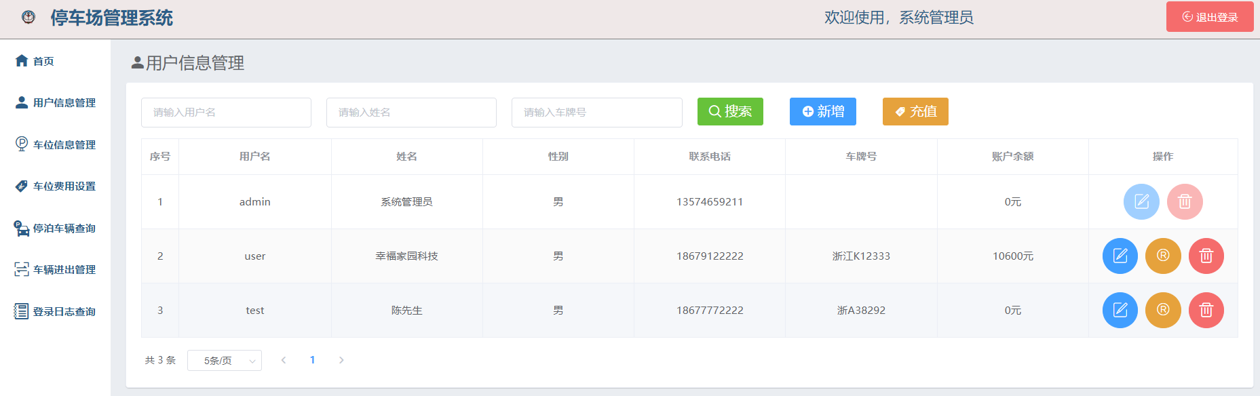
Task: Go to next page arrow
Action: point(341,360)
